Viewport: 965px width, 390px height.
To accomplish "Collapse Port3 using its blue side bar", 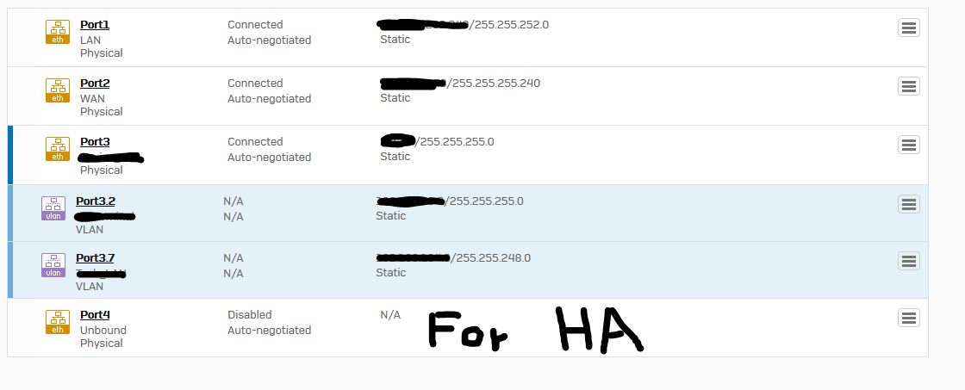I will tap(9, 155).
